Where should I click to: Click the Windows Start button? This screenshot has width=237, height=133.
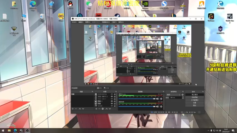tap(3, 131)
